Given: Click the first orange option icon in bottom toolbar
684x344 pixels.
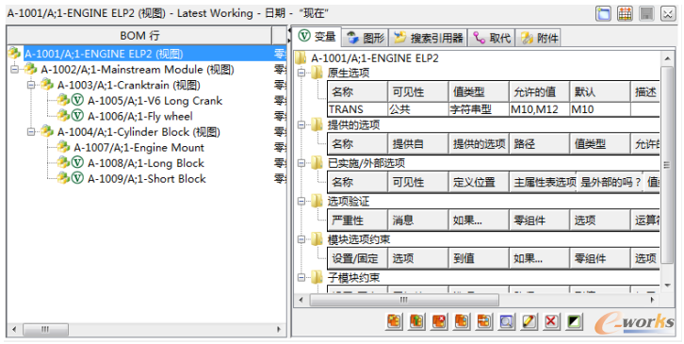Looking at the screenshot, I should [x=395, y=321].
